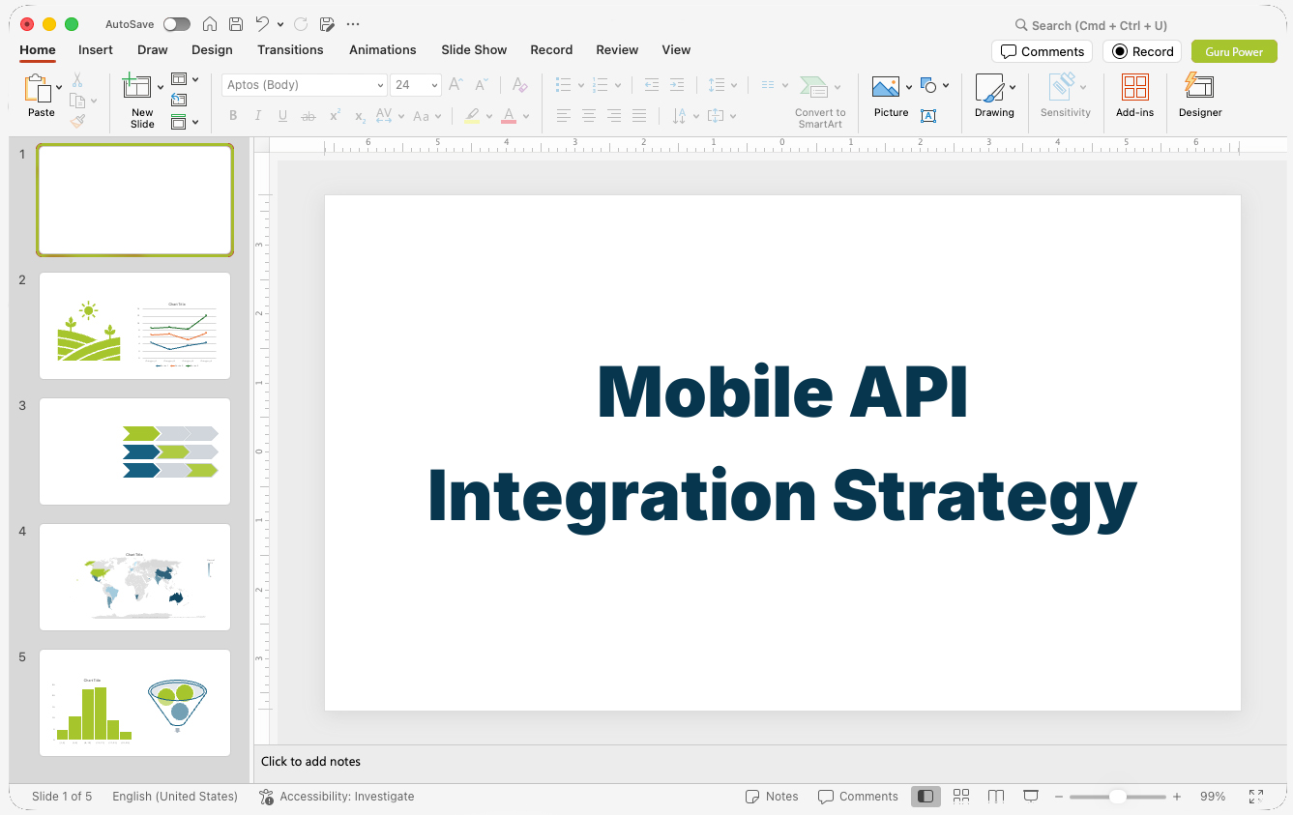Click the Notes button in status bar
The width and height of the screenshot is (1293, 815).
point(772,797)
